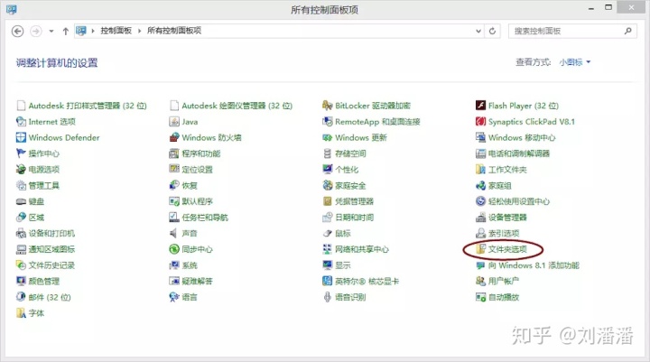Viewport: 650px width, 362px height.
Task: Open the 键盘 icon
Action: click(21, 201)
